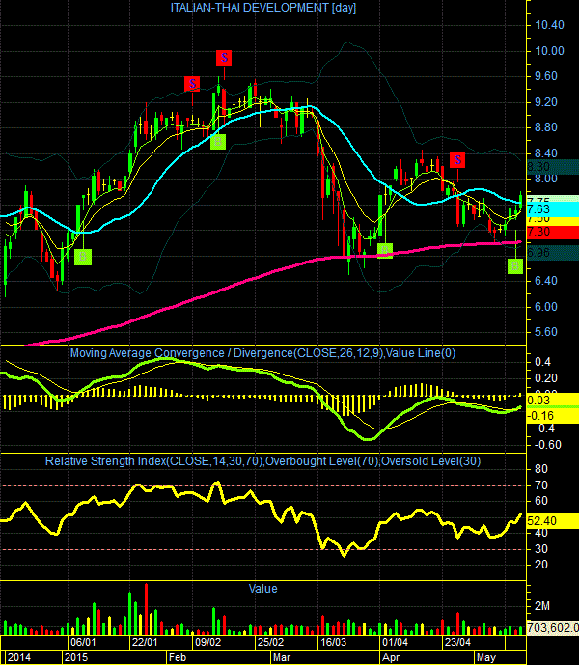579x665 pixels.
Task: Click the cyan 7.63 price tag
Action: [x=553, y=209]
